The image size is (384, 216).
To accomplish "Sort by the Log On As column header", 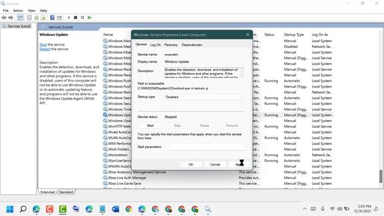I will [320, 35].
